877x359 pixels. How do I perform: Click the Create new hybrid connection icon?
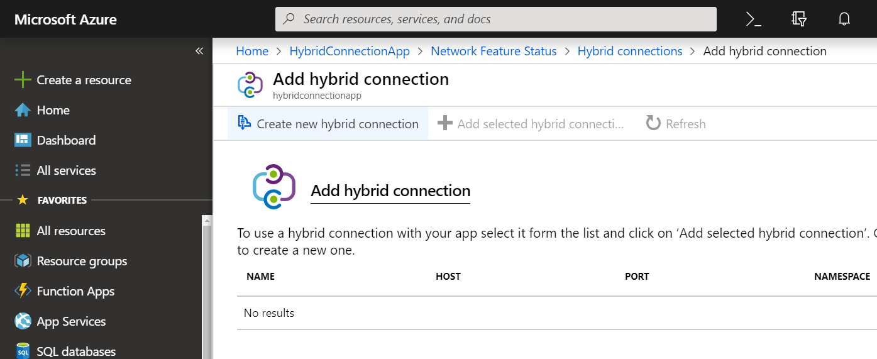point(244,123)
